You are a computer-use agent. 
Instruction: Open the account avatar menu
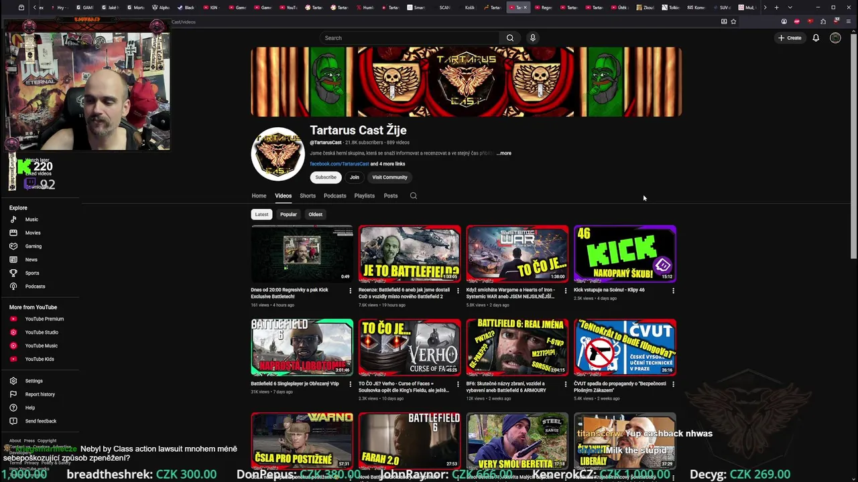[x=835, y=38]
